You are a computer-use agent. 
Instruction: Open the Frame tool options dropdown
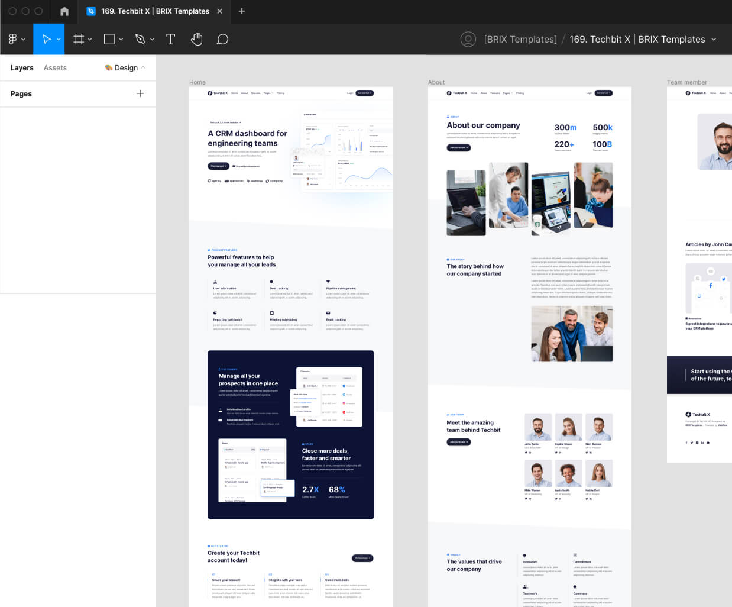coord(89,39)
